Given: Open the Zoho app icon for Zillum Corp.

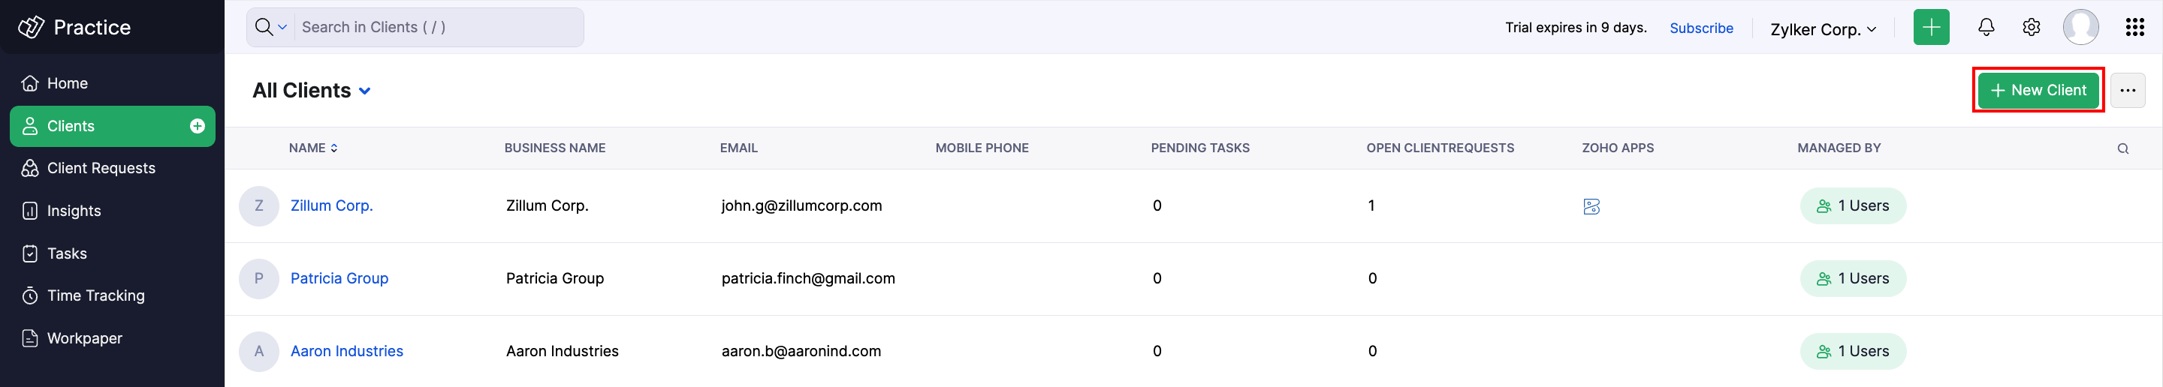Looking at the screenshot, I should [x=1591, y=206].
